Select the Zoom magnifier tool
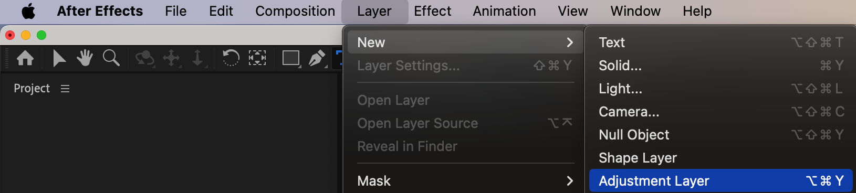The height and width of the screenshot is (193, 856). click(111, 58)
